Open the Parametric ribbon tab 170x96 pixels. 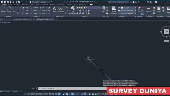(25, 5)
